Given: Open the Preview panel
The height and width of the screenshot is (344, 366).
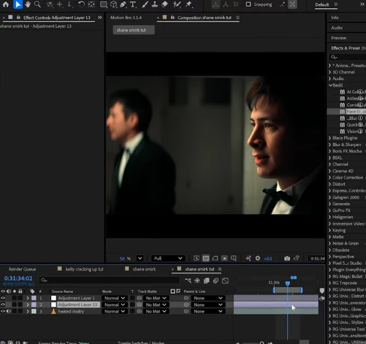Looking at the screenshot, I should coord(338,38).
